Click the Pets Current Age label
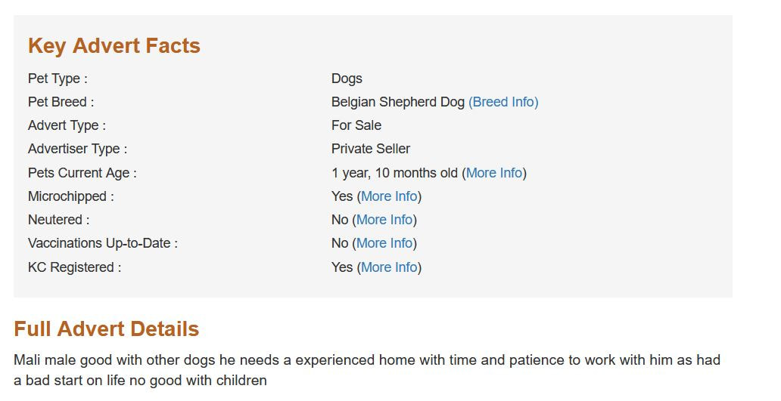 coord(82,173)
